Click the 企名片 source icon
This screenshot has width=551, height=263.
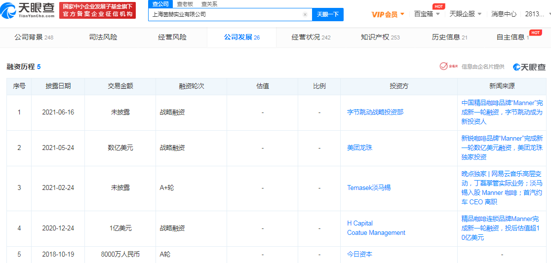[x=449, y=66]
